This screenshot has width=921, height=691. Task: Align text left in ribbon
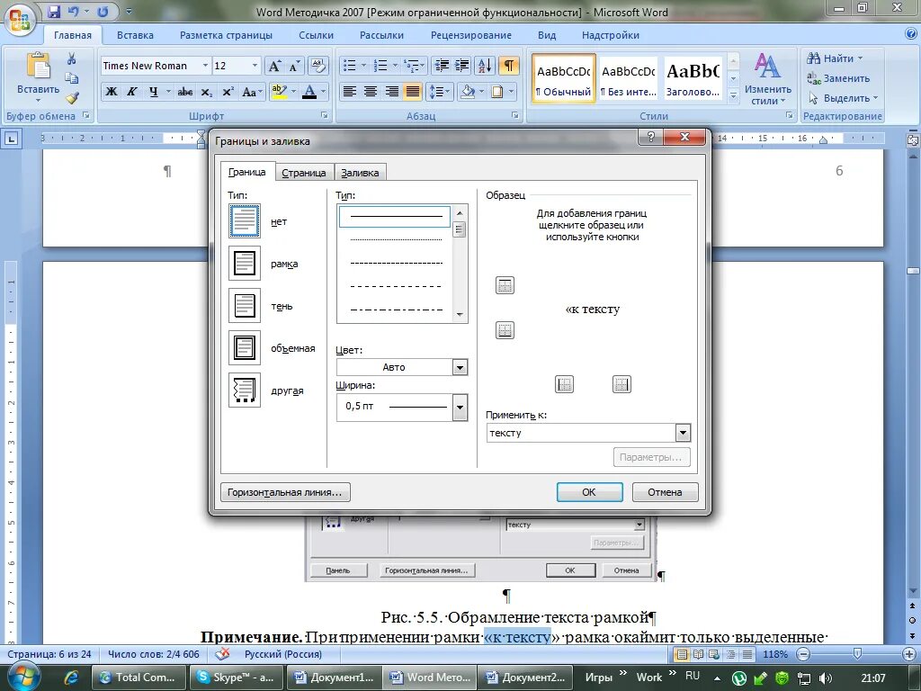pyautogui.click(x=350, y=92)
